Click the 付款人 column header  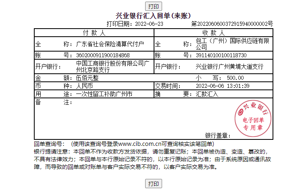(94, 33)
